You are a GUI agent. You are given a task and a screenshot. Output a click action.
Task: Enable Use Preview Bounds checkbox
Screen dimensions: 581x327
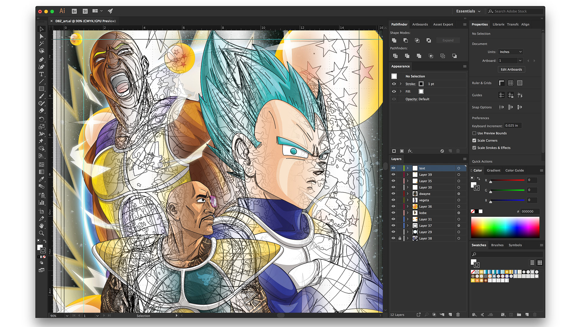coord(474,133)
